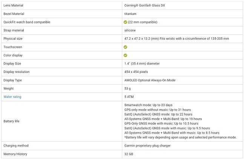Click the 32 GB memory value

pos(129,154)
